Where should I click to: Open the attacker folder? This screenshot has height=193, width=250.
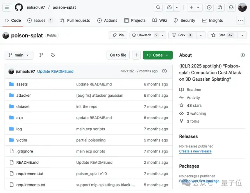(23, 96)
